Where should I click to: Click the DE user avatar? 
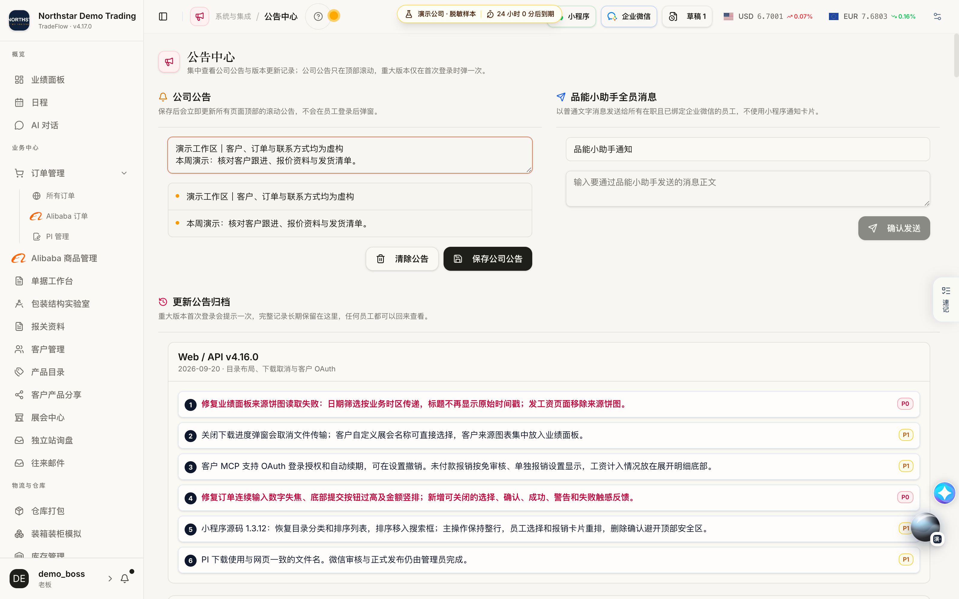coord(19,579)
